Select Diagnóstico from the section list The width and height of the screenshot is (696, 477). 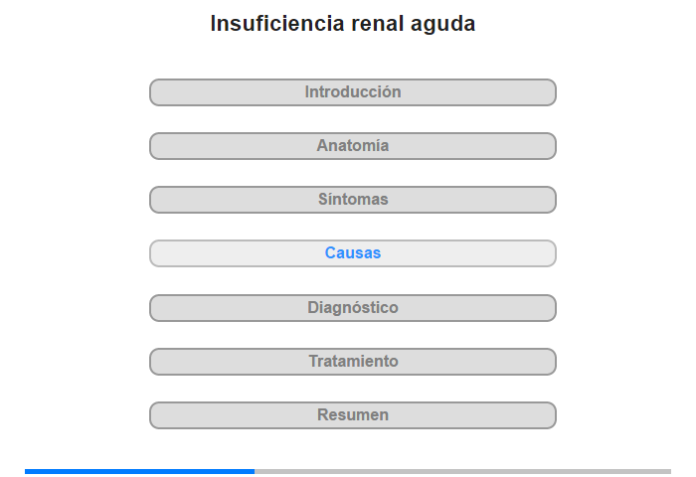tap(352, 308)
